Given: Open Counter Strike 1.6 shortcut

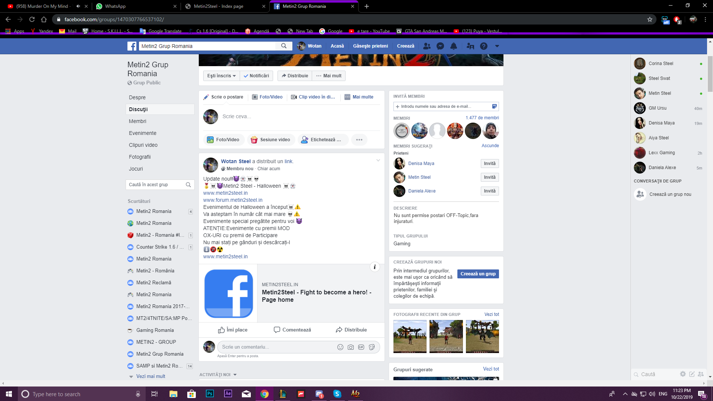Looking at the screenshot, I should point(160,247).
